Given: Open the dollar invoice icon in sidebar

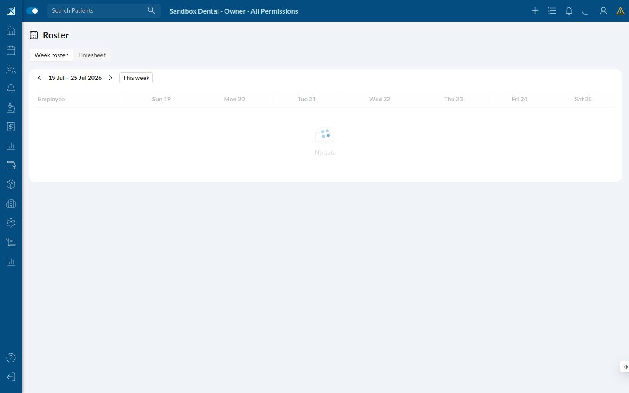Looking at the screenshot, I should pos(11,127).
